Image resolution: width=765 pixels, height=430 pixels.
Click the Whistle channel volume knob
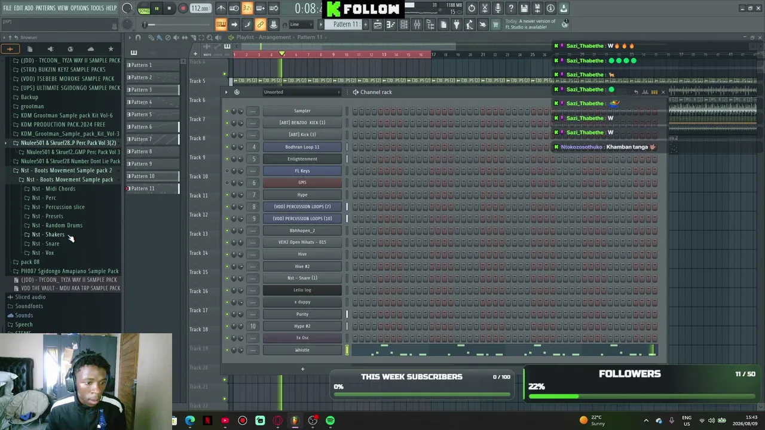tap(241, 350)
